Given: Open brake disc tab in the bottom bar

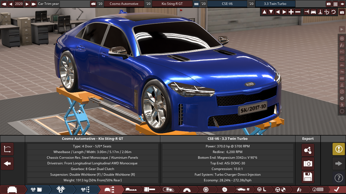Looking at the screenshot, I should pyautogui.click(x=224, y=190).
